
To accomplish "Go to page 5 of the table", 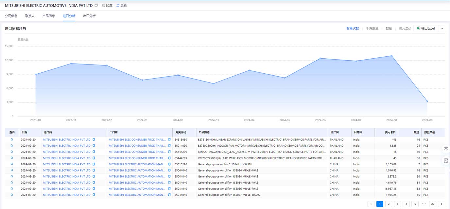I will click(x=415, y=204).
